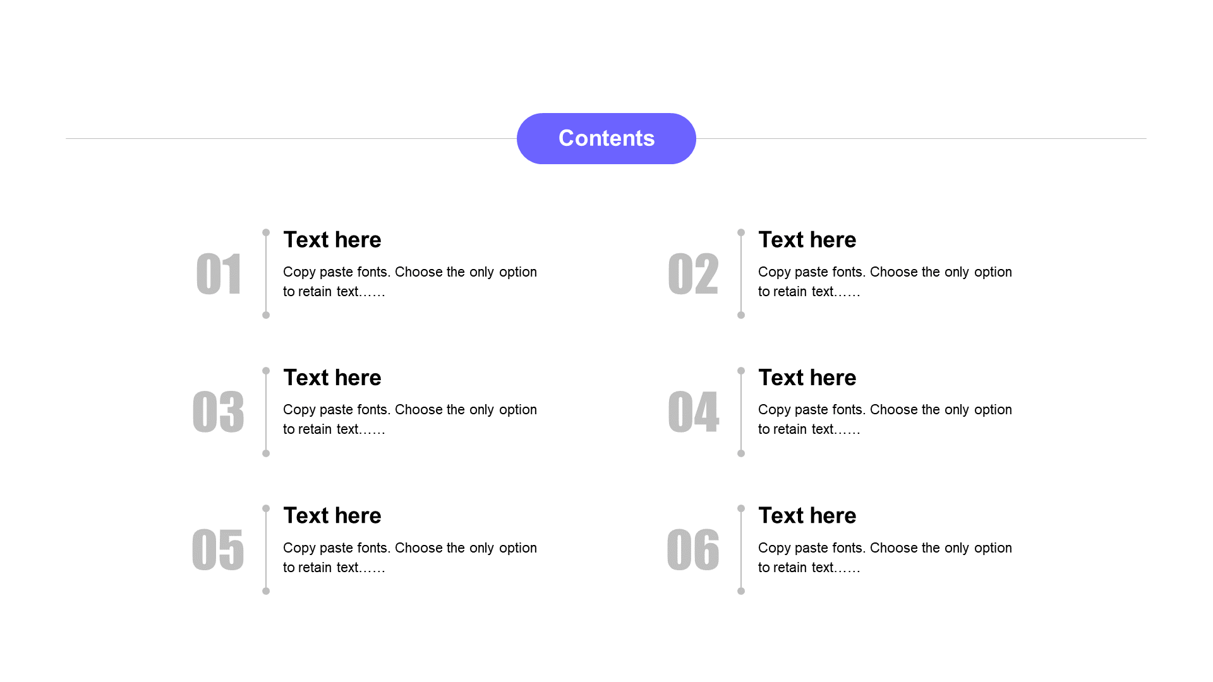Image resolution: width=1213 pixels, height=682 pixels.
Task: Select the description paragraph under section 03
Action: coord(409,419)
